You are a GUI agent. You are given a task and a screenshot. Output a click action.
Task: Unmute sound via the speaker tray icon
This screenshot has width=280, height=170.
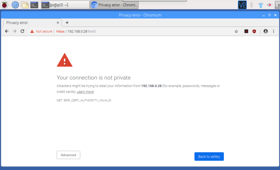click(269, 5)
